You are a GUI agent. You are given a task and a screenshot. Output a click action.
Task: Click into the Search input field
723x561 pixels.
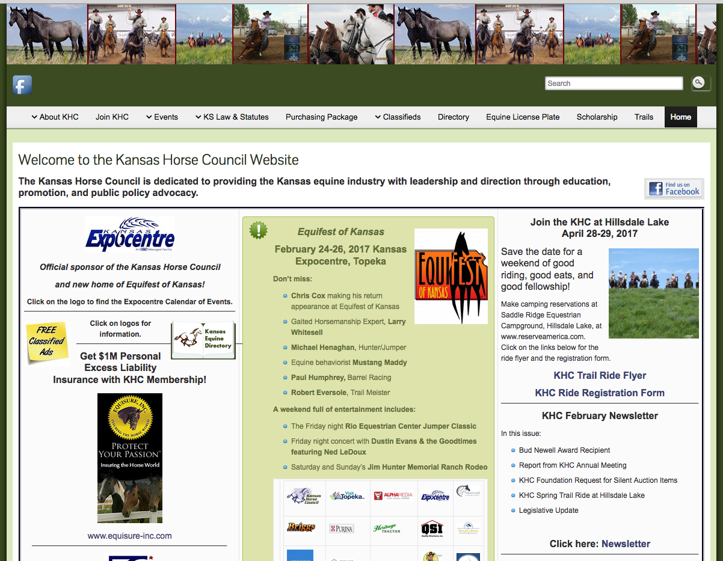coord(614,84)
